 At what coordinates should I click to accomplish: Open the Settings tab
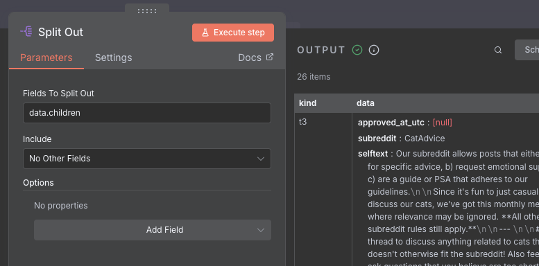click(x=114, y=57)
